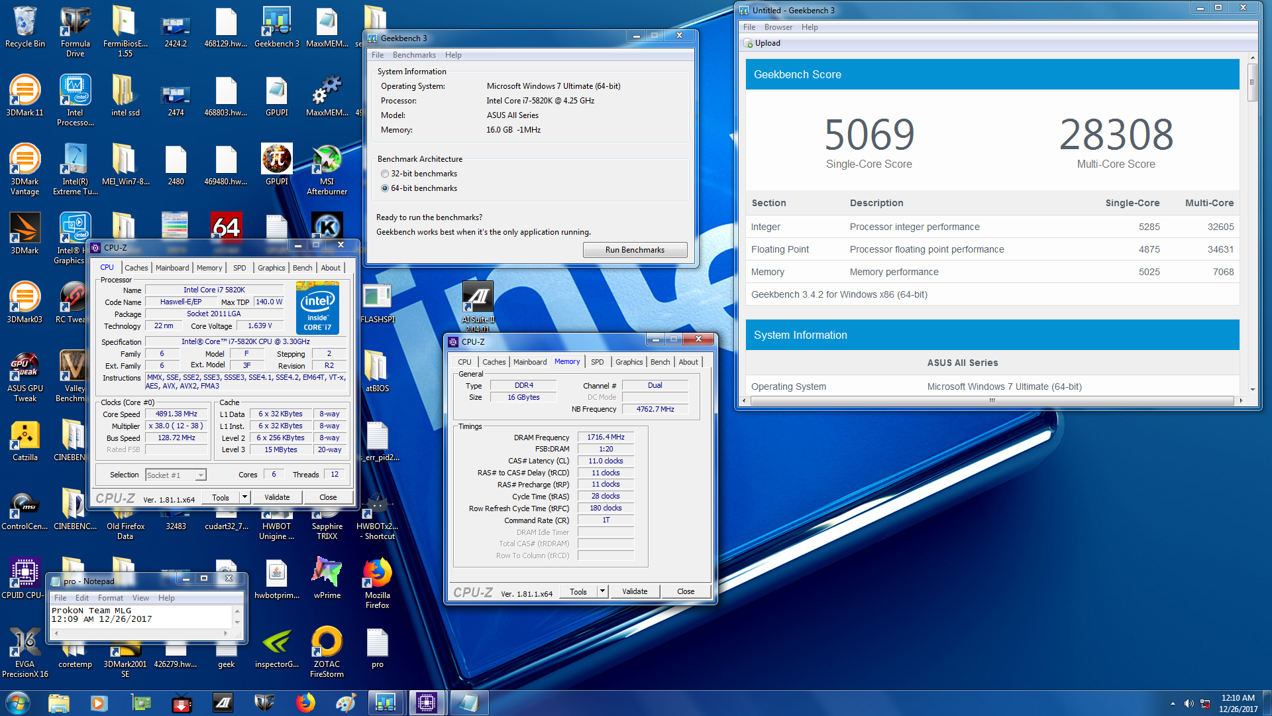Image resolution: width=1272 pixels, height=716 pixels.
Task: Expand Tools dropdown arrow in CPU-Z Memory window
Action: click(602, 591)
